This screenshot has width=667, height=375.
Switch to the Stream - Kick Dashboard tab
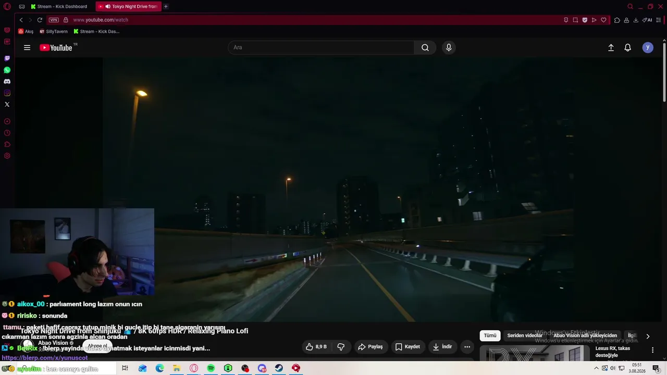pos(59,7)
